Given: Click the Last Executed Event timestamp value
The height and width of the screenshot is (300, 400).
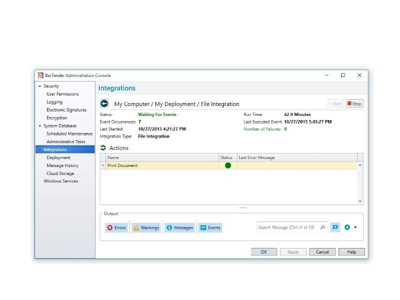Looking at the screenshot, I should 308,121.
